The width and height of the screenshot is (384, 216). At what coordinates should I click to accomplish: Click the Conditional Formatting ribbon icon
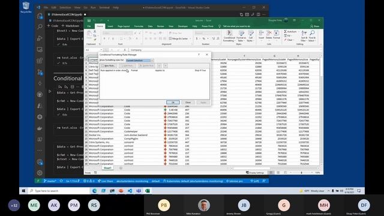tap(229, 36)
